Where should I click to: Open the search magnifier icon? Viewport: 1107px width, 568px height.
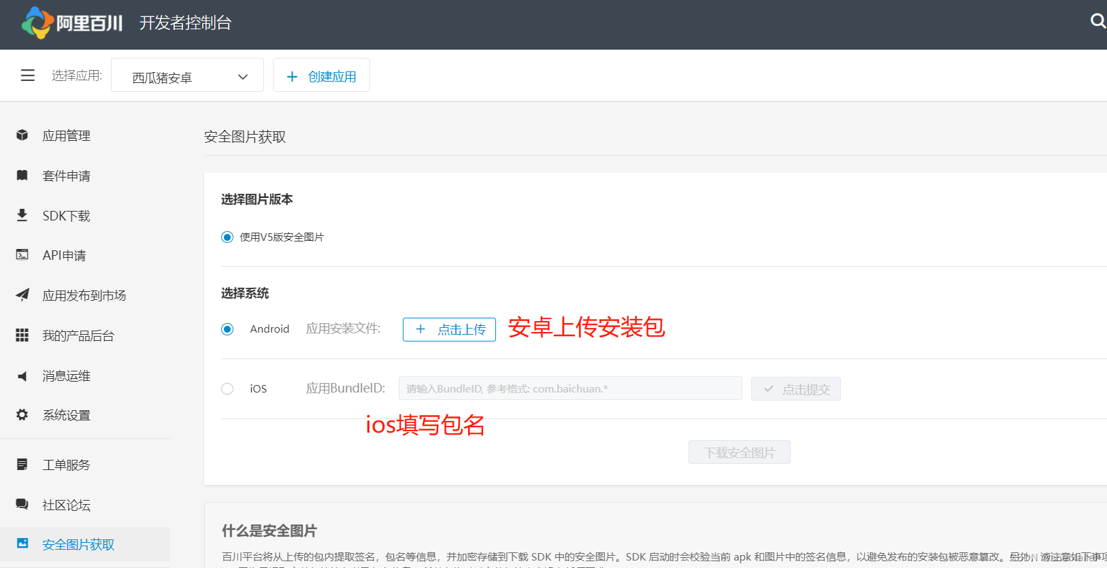(1097, 21)
